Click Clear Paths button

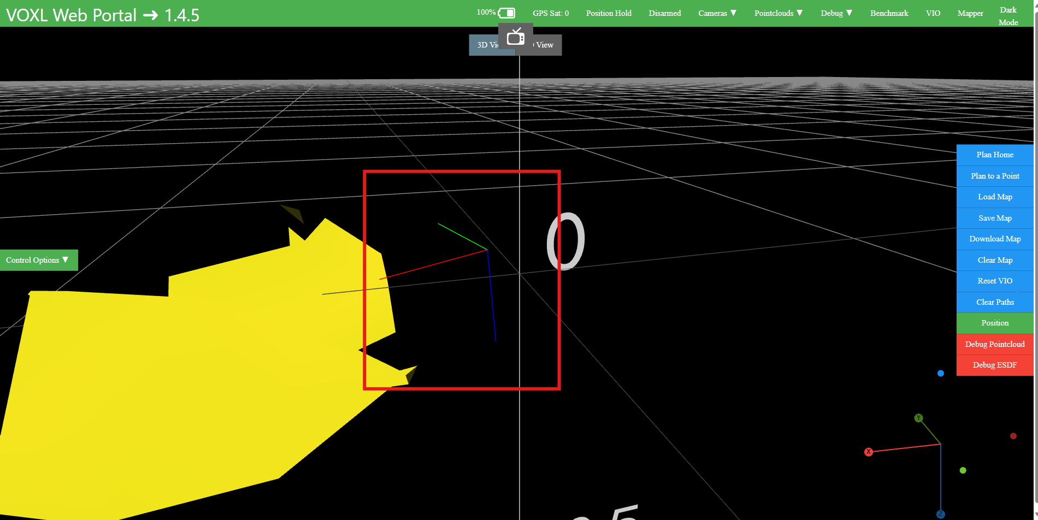995,302
